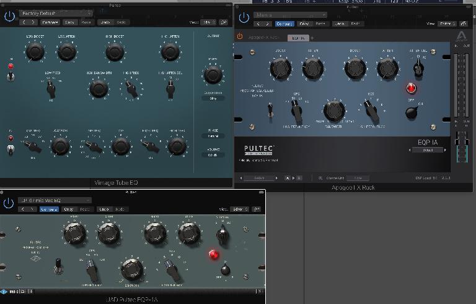Click Paste in the Apogee window header
476x304 pixels.
coord(320,23)
